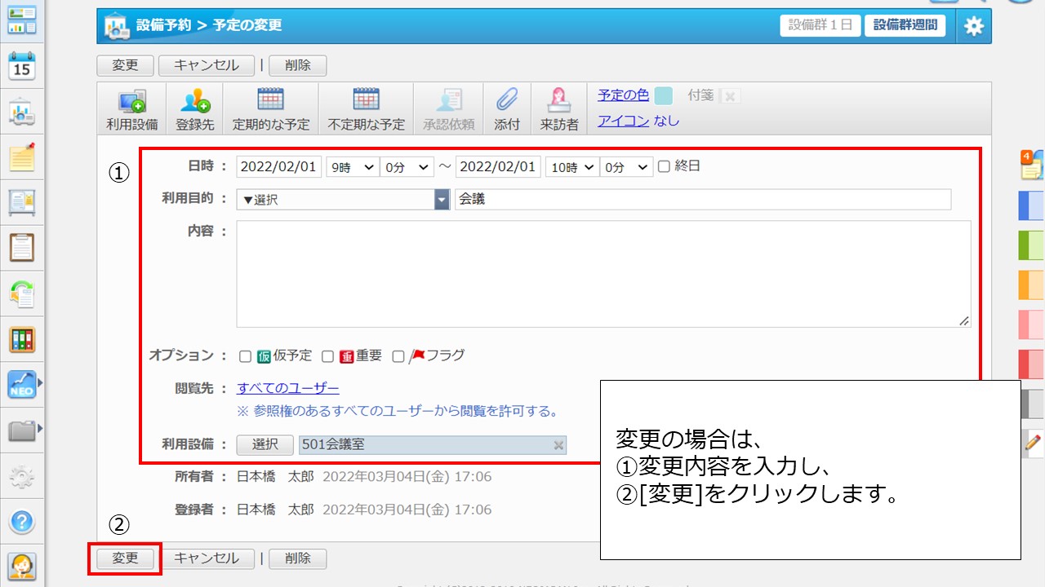Enable the 終日 all-day checkbox
Viewport: 1045px width, 587px height.
[664, 166]
